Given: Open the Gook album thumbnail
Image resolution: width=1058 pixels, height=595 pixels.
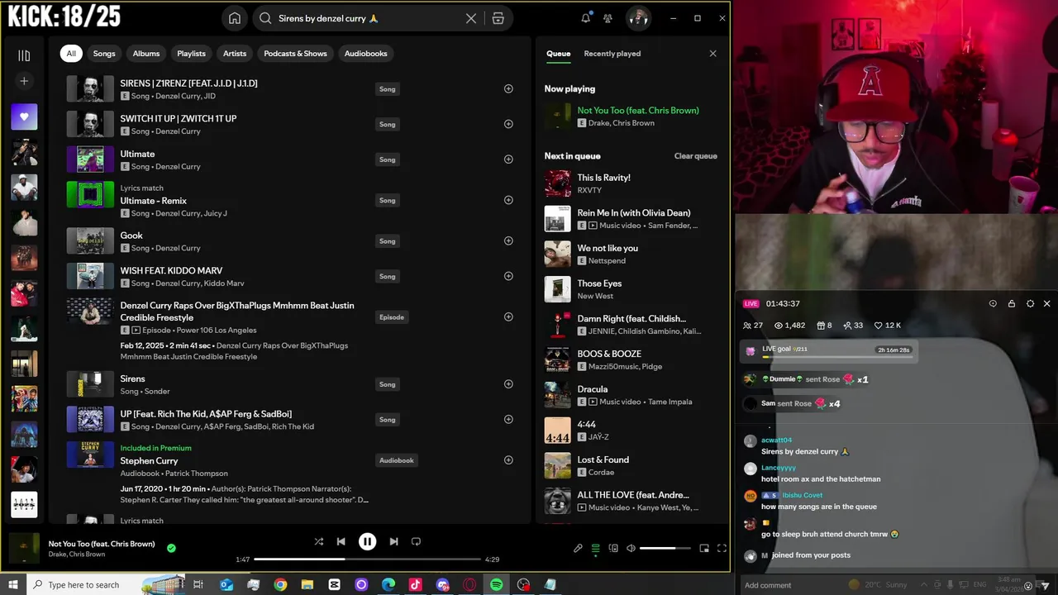Looking at the screenshot, I should [x=90, y=241].
